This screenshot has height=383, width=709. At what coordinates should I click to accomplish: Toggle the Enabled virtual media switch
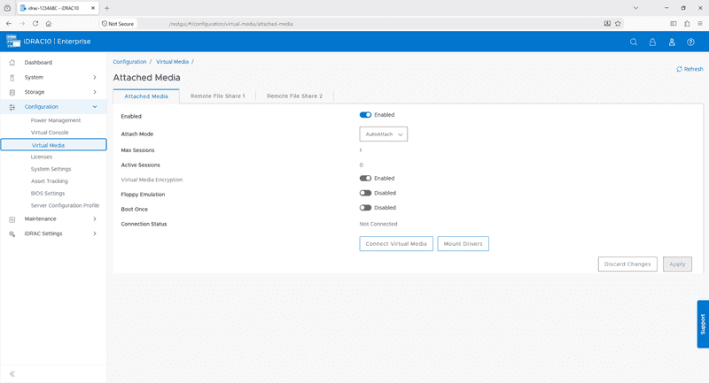pos(365,115)
